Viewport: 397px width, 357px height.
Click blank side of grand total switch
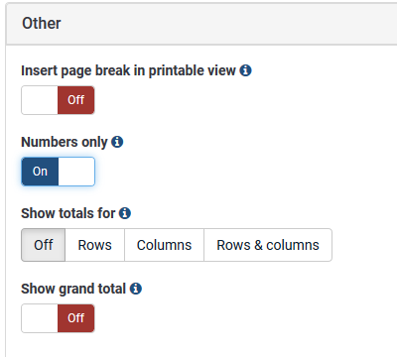coord(40,318)
